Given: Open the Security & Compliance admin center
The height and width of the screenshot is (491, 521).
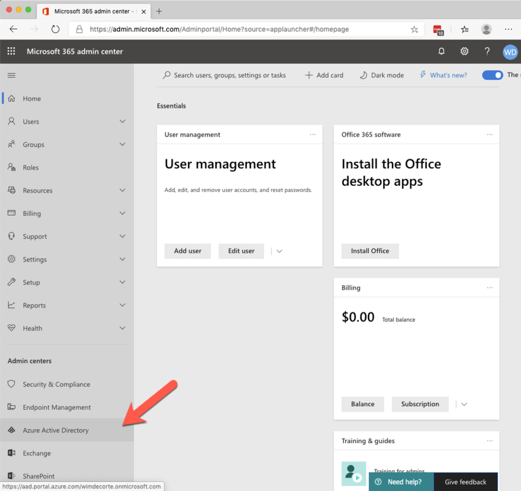Looking at the screenshot, I should 56,384.
